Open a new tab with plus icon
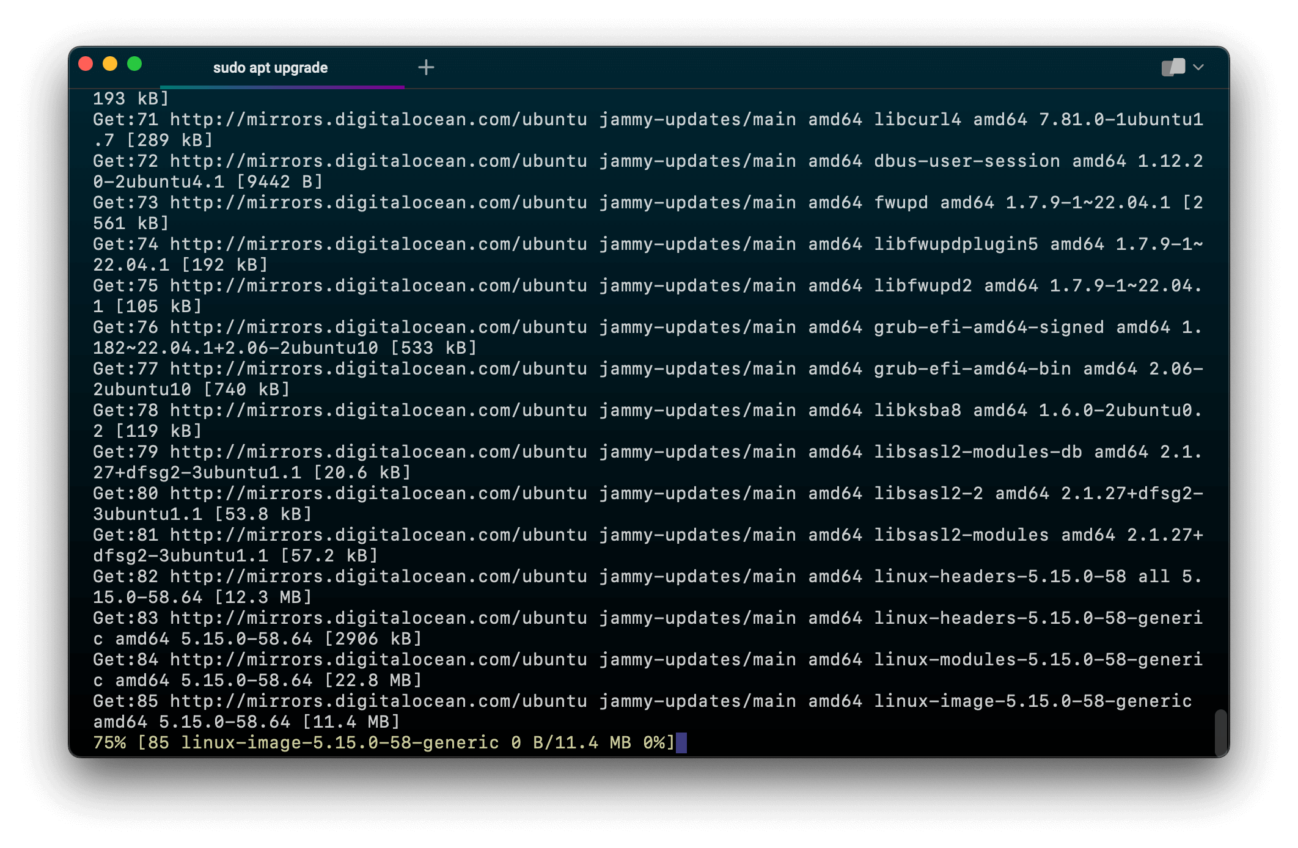Image resolution: width=1298 pixels, height=848 pixels. tap(426, 67)
